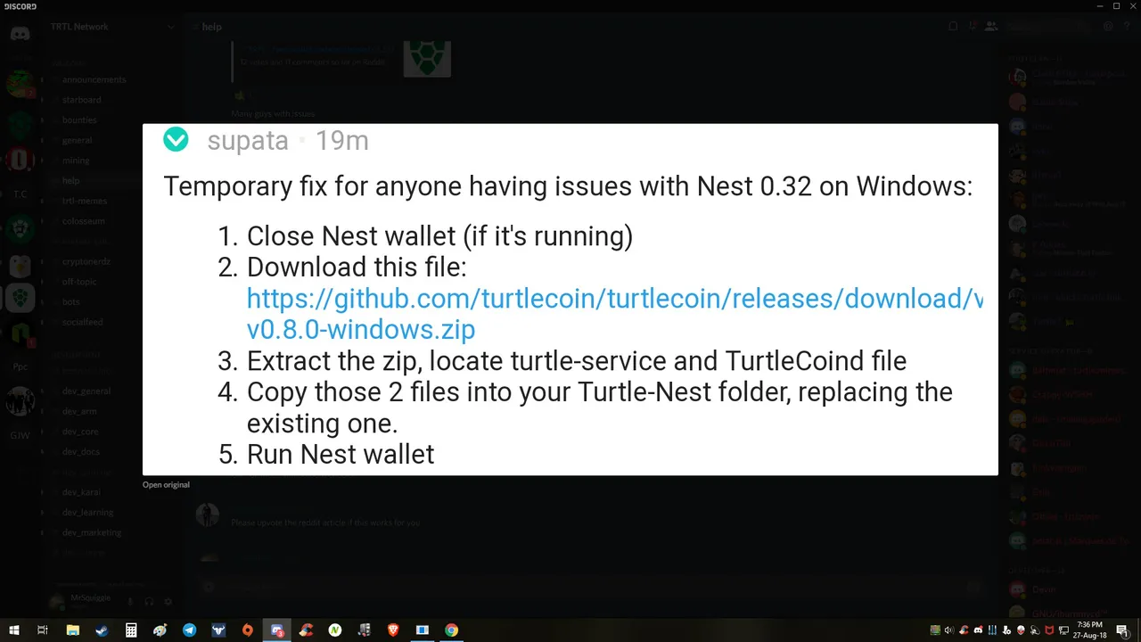Open the members list icon in header
This screenshot has height=642, width=1141.
coord(990,27)
